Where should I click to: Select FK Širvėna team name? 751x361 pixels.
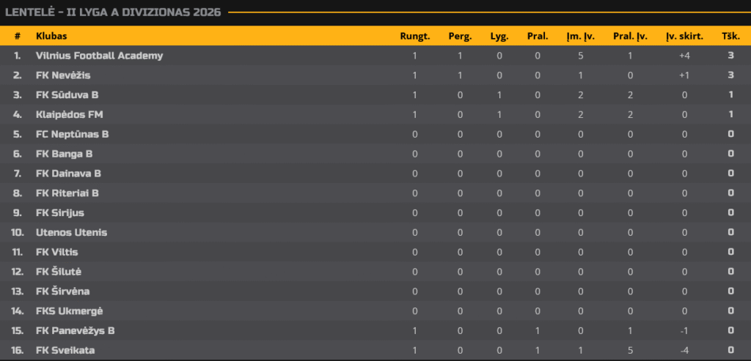point(62,291)
